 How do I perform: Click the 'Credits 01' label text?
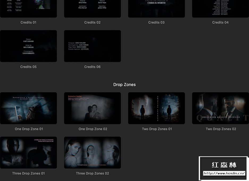[28, 22]
